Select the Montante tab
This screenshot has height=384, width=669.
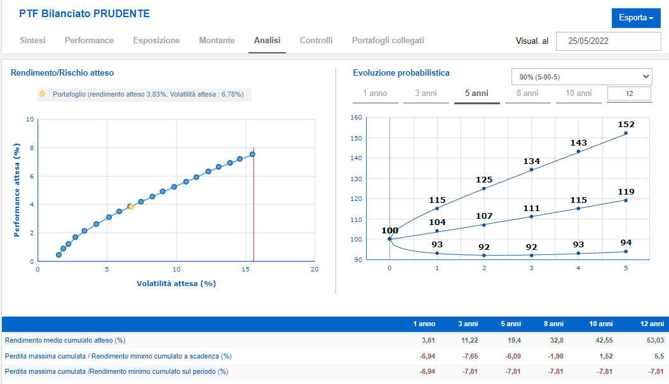tap(217, 40)
